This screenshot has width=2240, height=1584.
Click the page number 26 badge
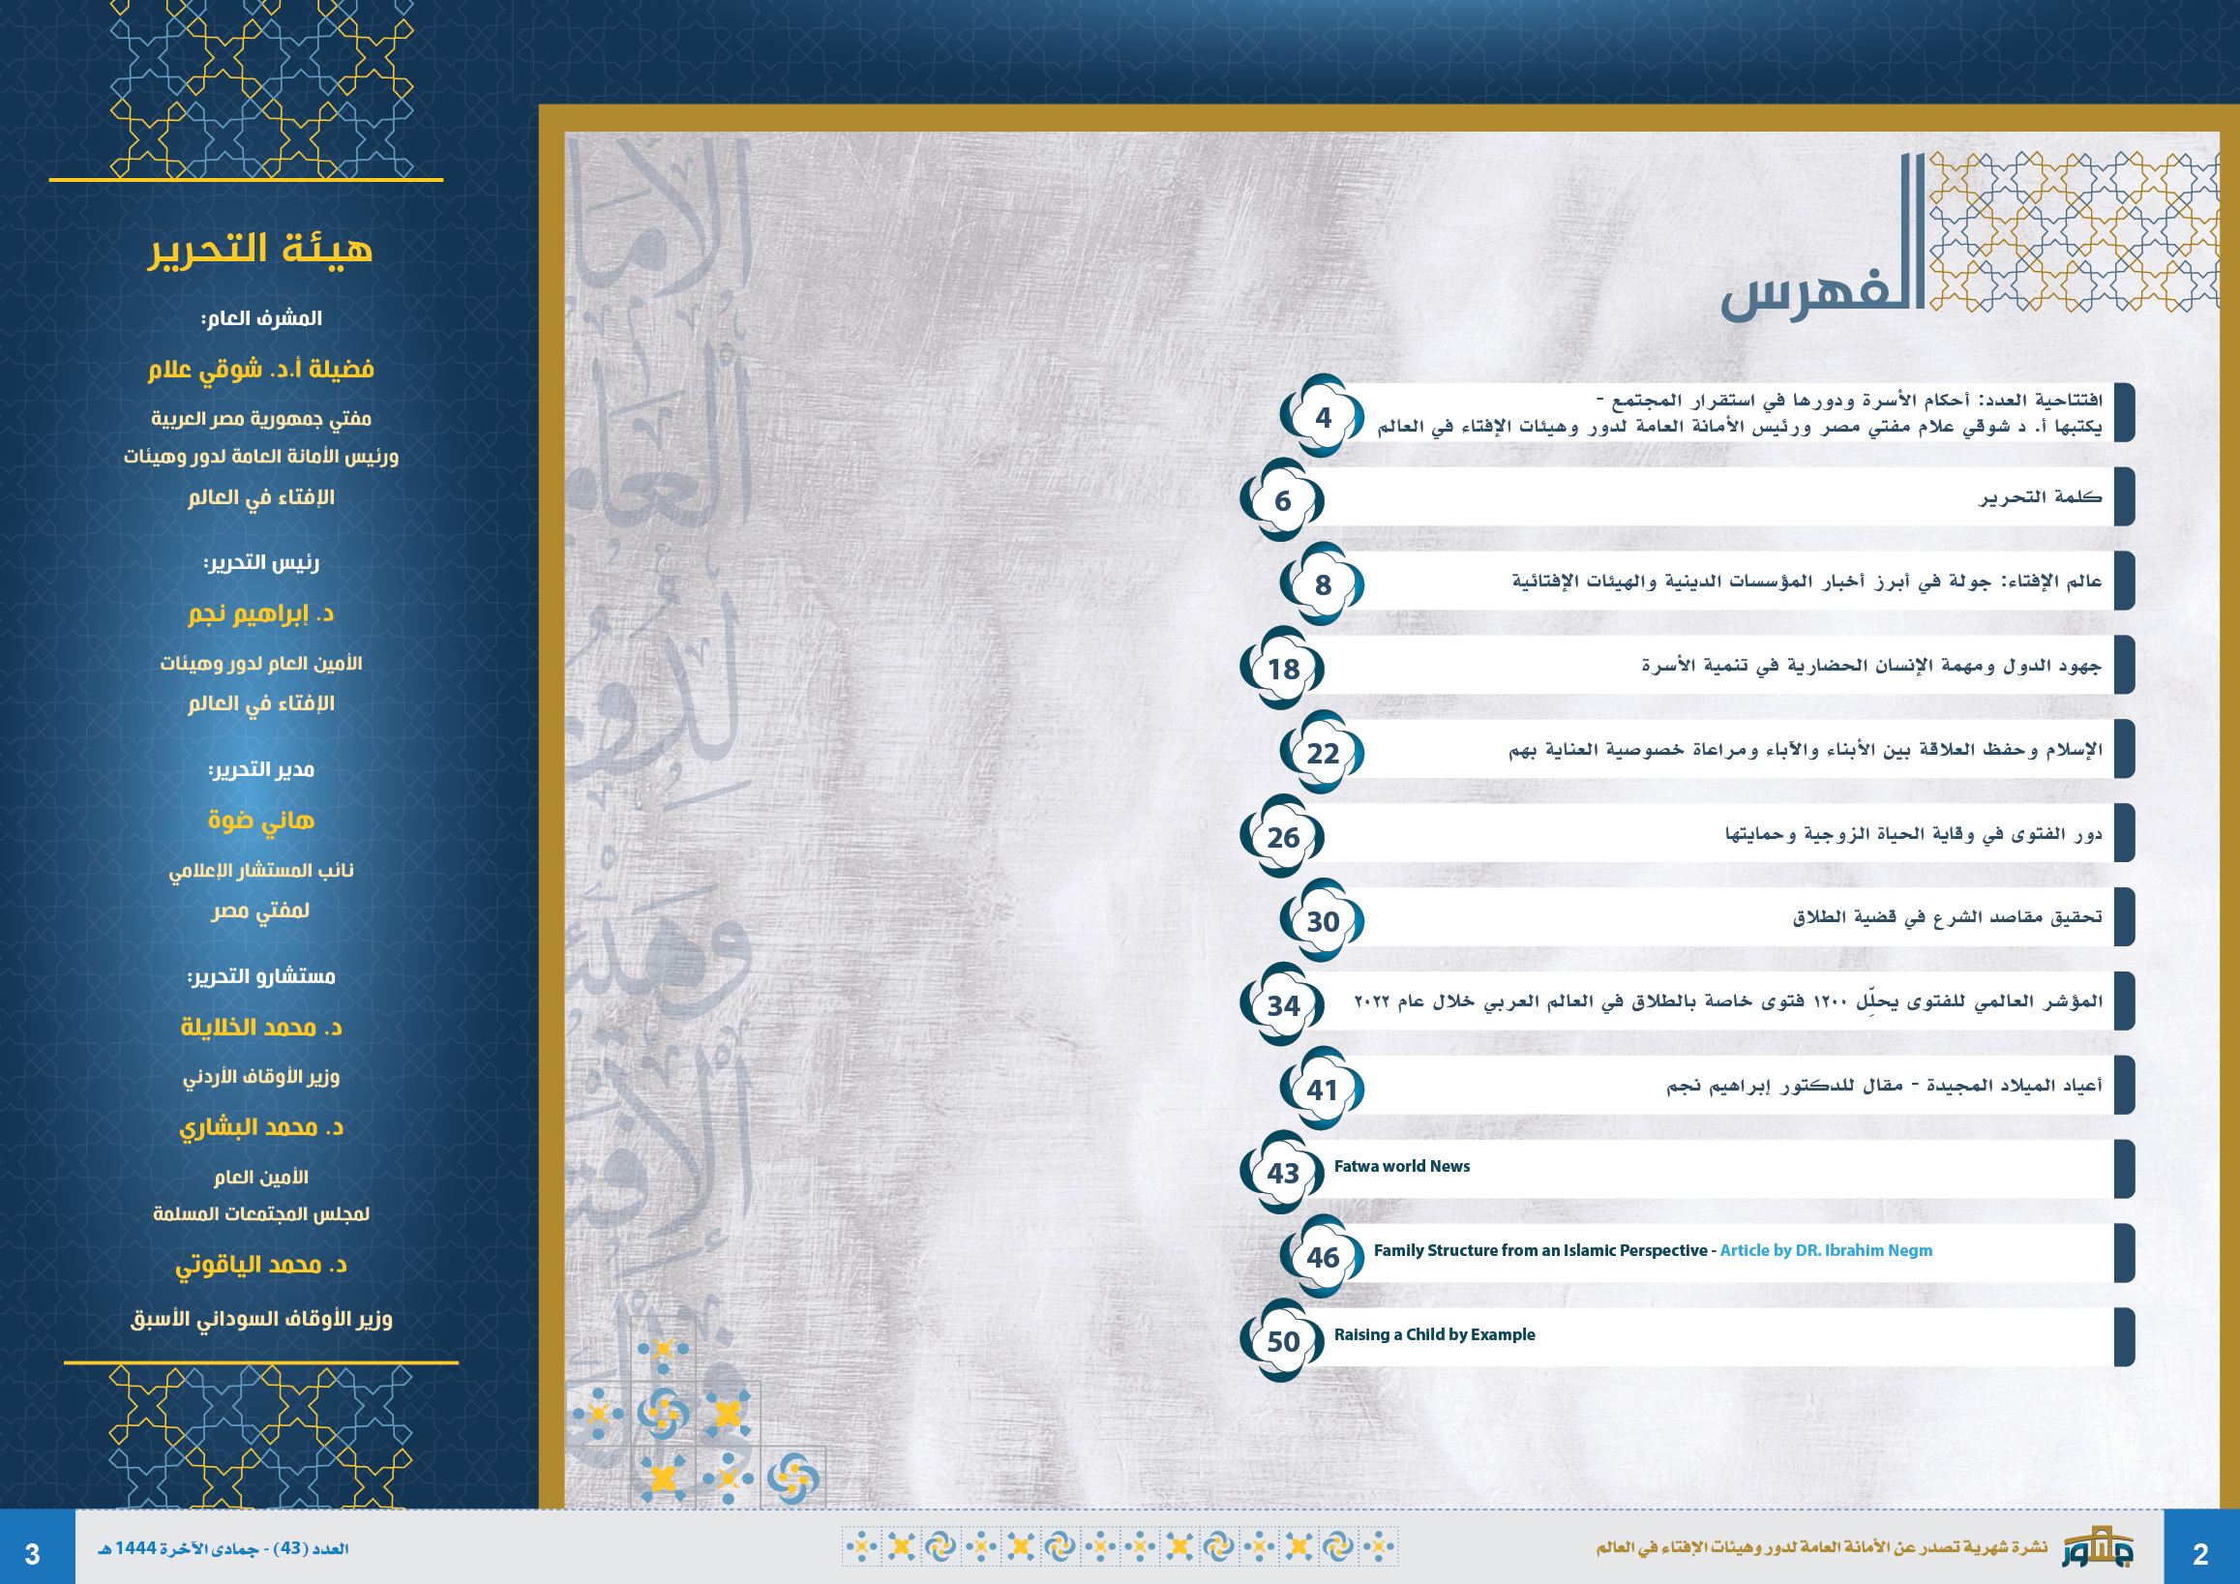pos(1282,837)
